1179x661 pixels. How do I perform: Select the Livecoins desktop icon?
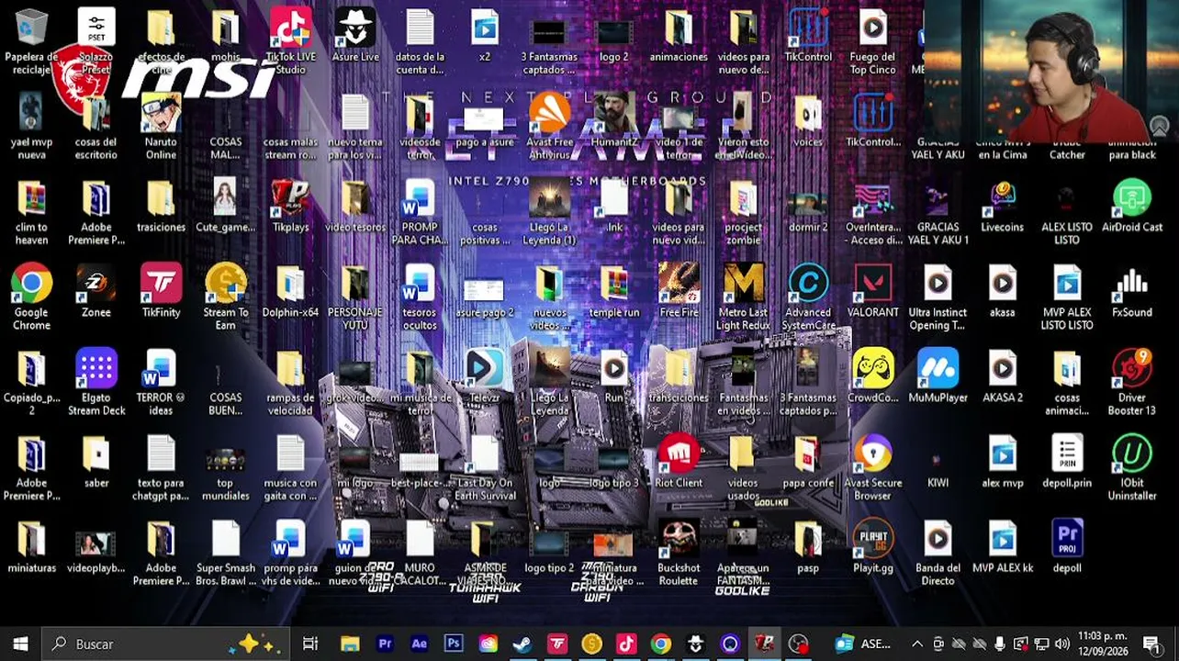[1002, 207]
